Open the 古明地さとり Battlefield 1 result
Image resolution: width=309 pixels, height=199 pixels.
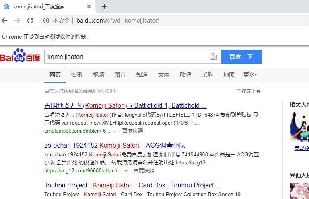tap(126, 105)
